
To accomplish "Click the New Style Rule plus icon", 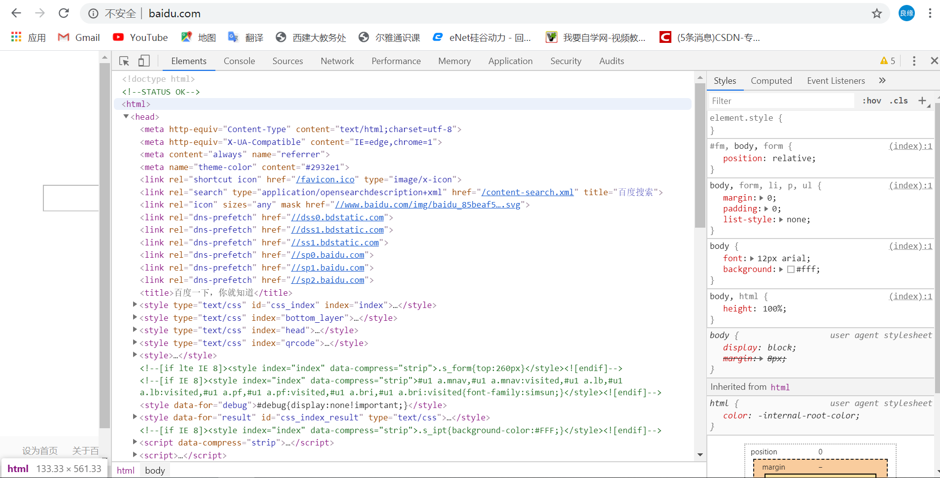I will pos(922,101).
